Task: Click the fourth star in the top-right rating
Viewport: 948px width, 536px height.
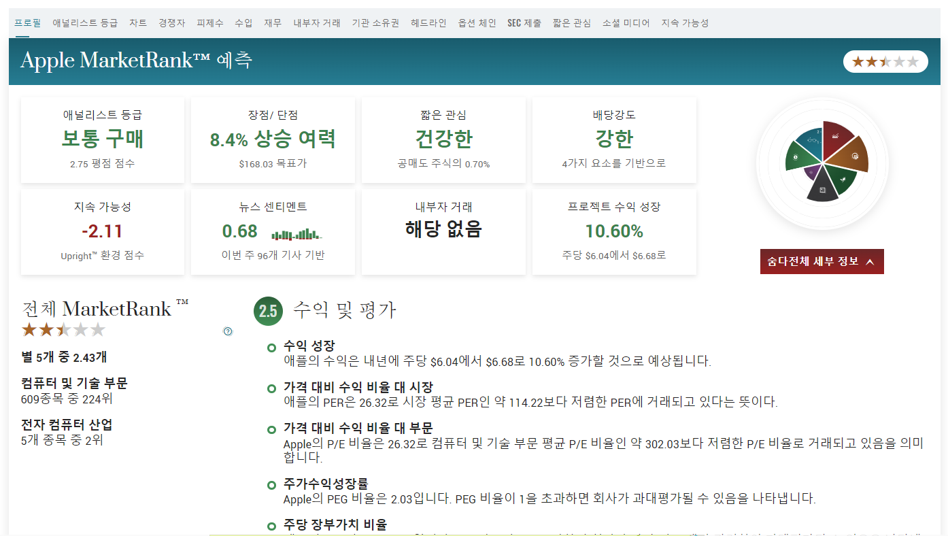Action: tap(900, 61)
